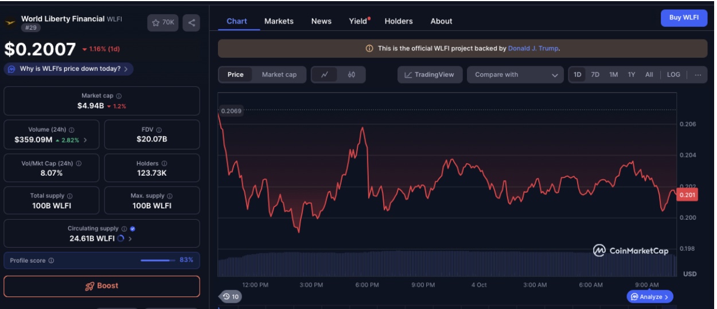Open the Holders tab

pos(398,21)
